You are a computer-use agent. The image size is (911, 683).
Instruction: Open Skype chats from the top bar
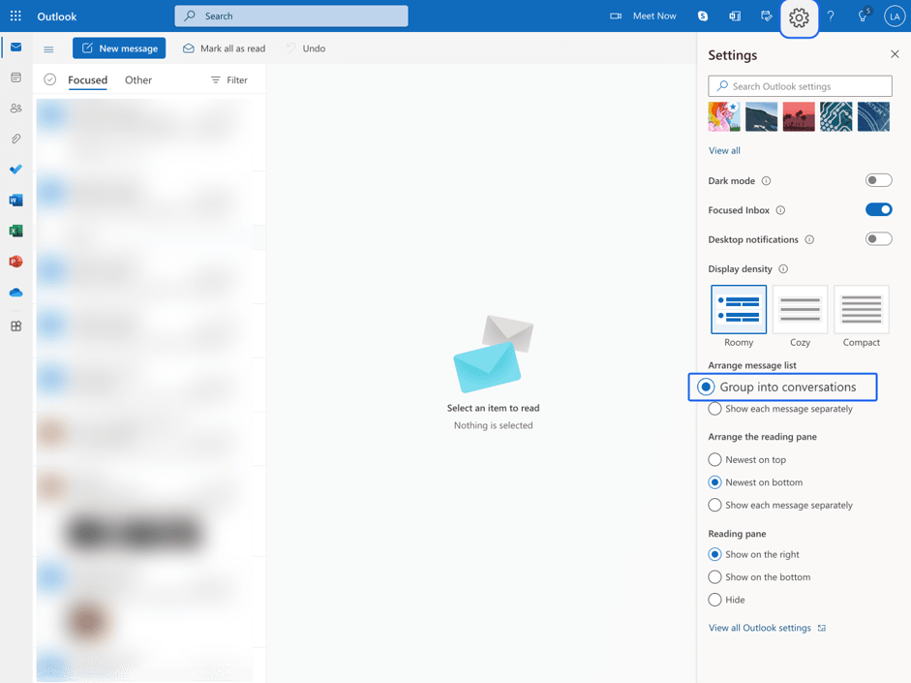pos(700,16)
